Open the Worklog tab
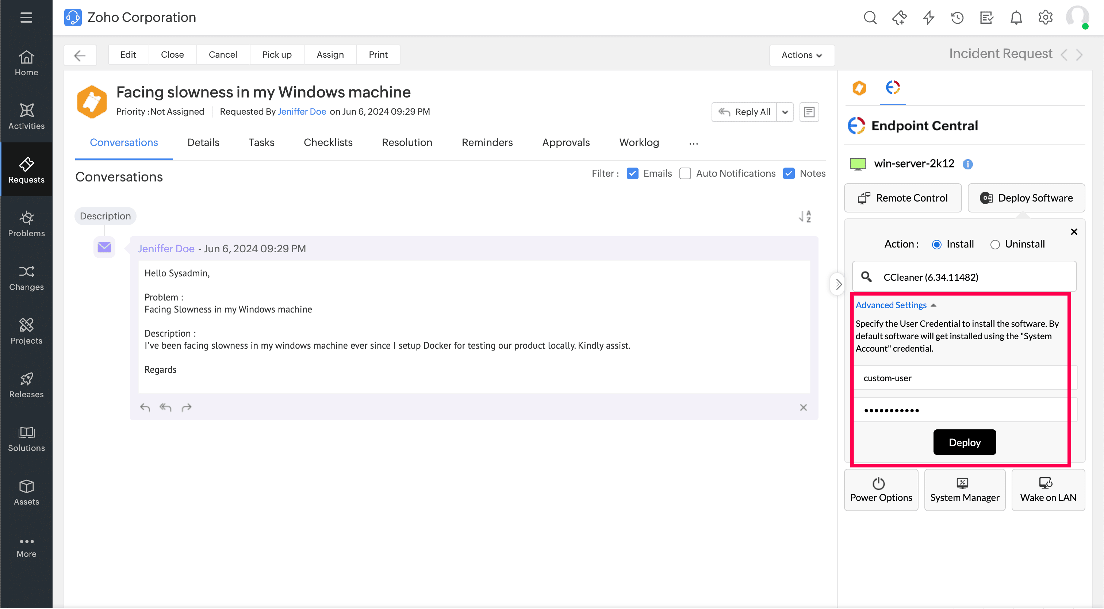The height and width of the screenshot is (609, 1104). 639,143
